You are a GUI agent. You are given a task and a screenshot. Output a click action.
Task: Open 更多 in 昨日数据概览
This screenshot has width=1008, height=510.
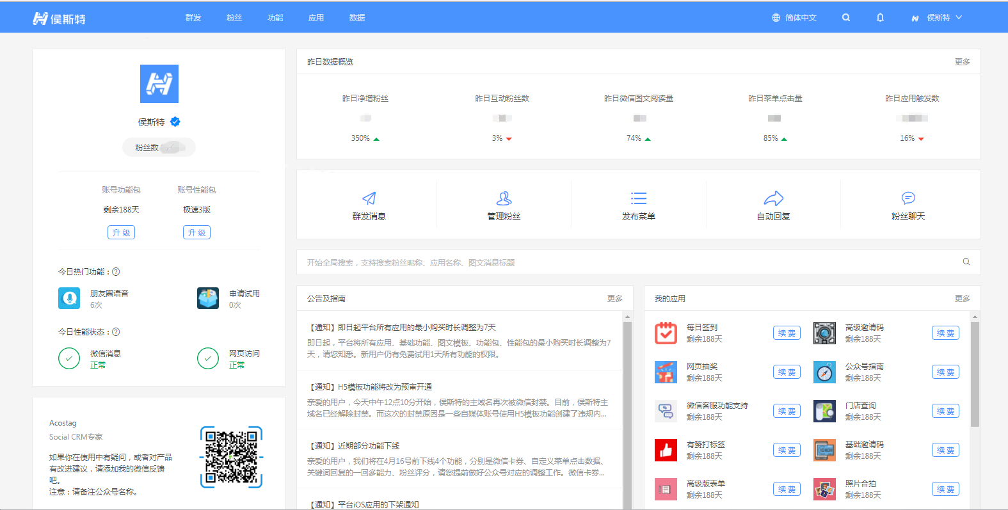click(962, 62)
